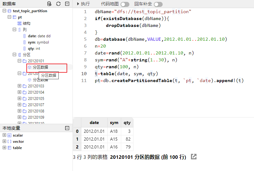Expand the scalar variables node
The height and width of the screenshot is (171, 254).
click(x=4, y=135)
